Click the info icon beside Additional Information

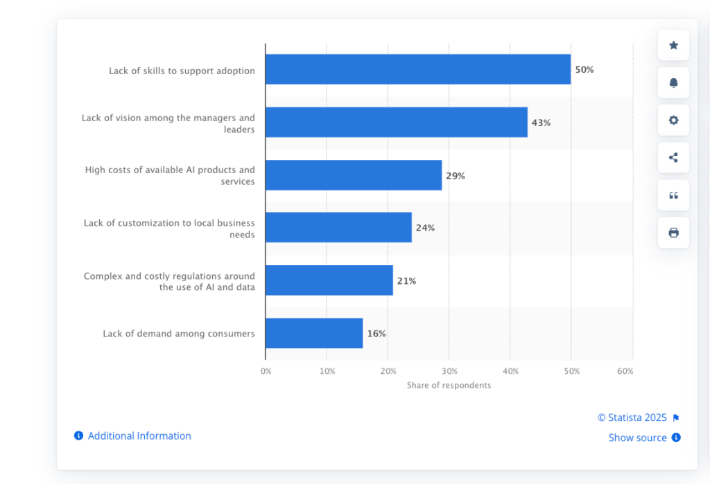(78, 436)
